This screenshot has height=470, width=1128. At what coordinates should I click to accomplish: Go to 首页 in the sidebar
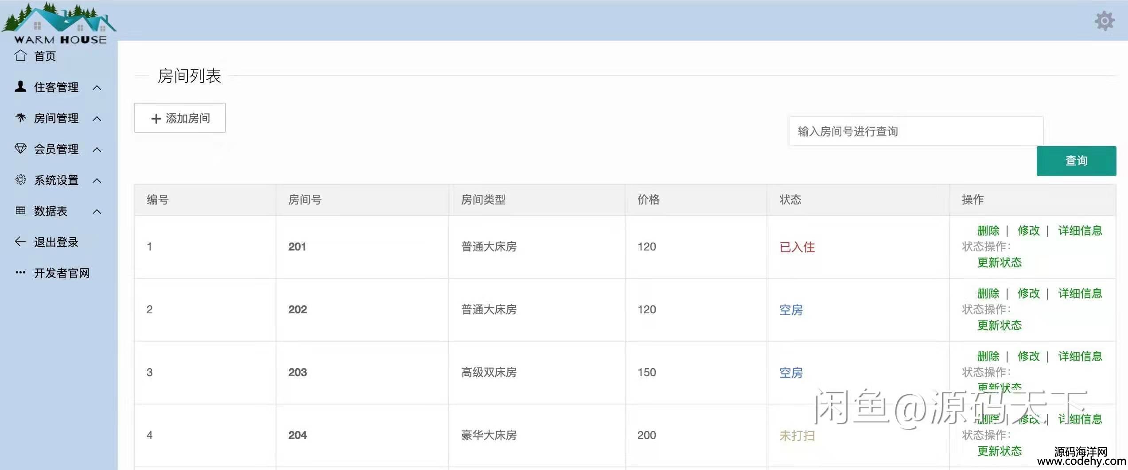pyautogui.click(x=45, y=56)
